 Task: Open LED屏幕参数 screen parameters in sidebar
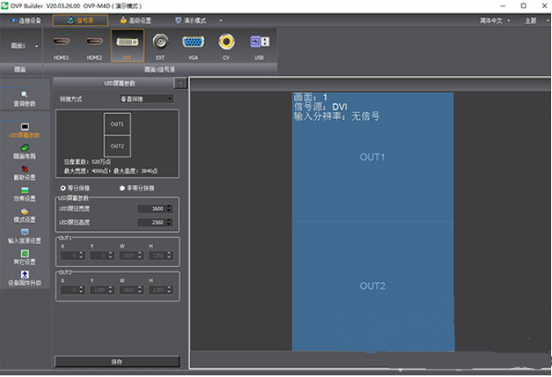click(x=25, y=130)
